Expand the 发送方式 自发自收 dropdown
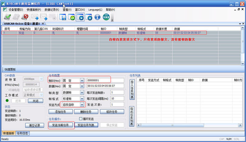The height and width of the screenshot is (142, 246). pyautogui.click(x=82, y=105)
